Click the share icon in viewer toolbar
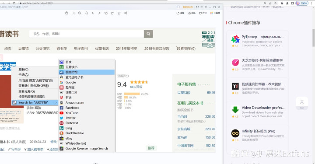This screenshot has width=315, height=164. [126, 13]
